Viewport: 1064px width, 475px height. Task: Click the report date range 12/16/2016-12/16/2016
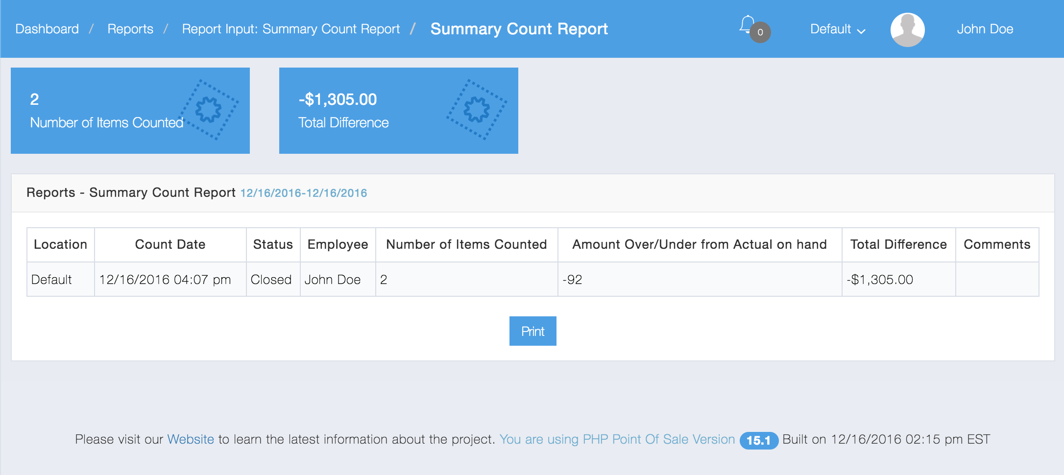(x=303, y=193)
